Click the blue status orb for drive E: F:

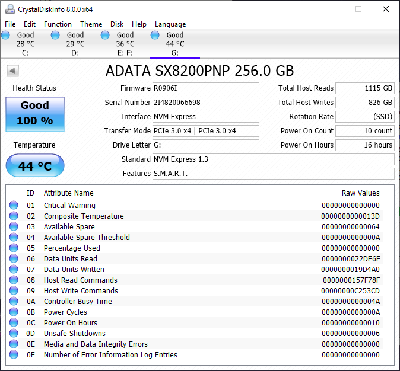(x=105, y=35)
